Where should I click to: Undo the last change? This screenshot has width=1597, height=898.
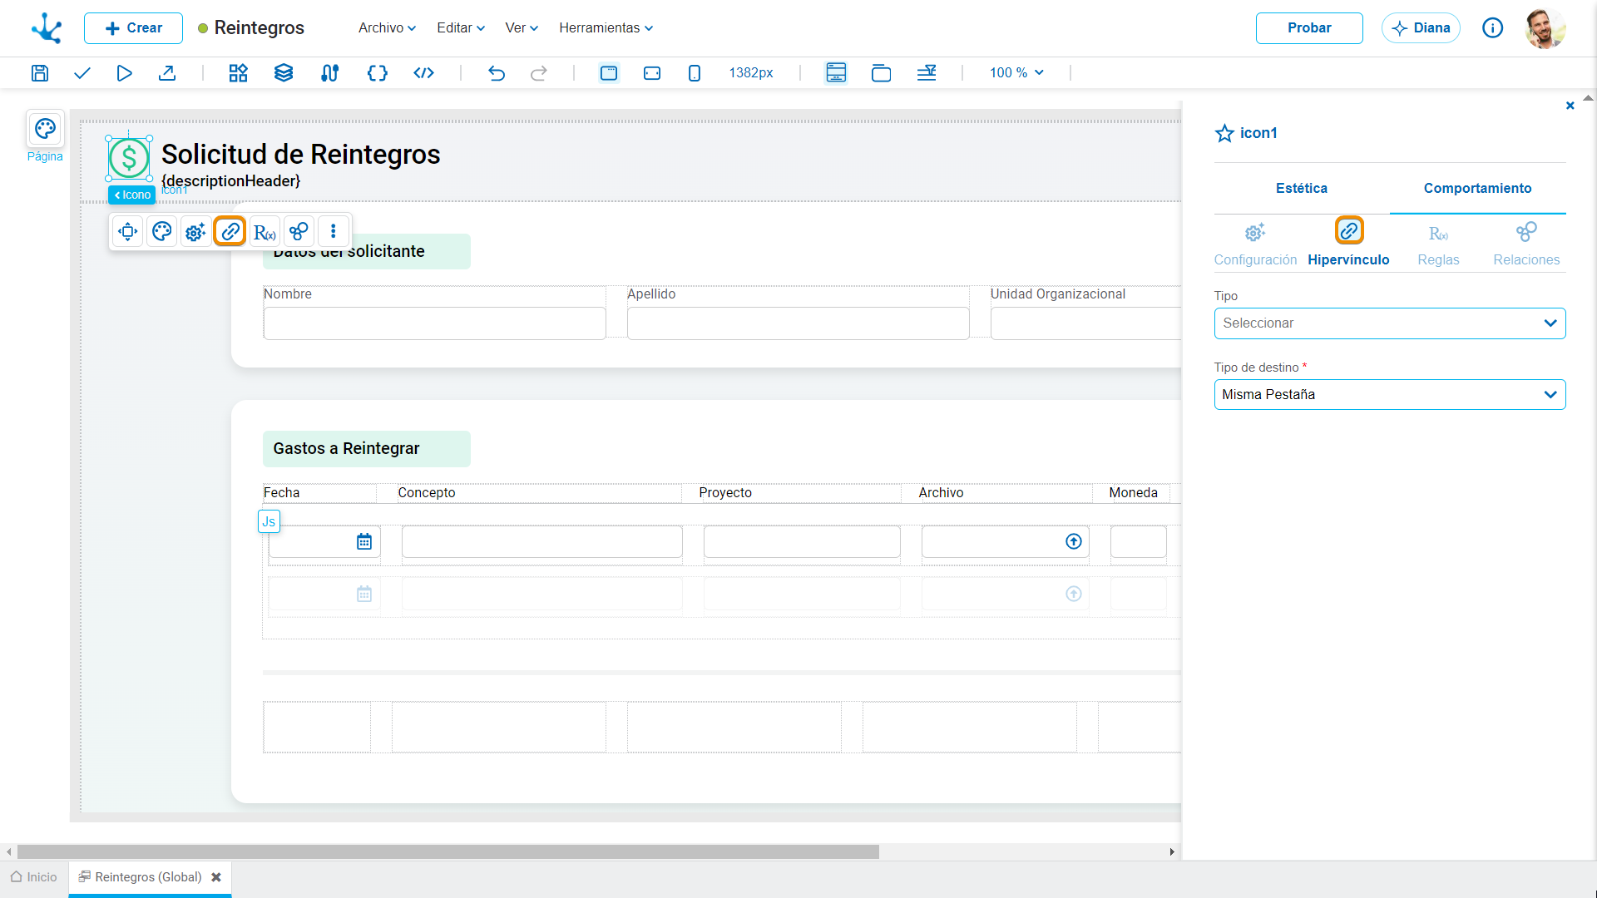(x=497, y=73)
